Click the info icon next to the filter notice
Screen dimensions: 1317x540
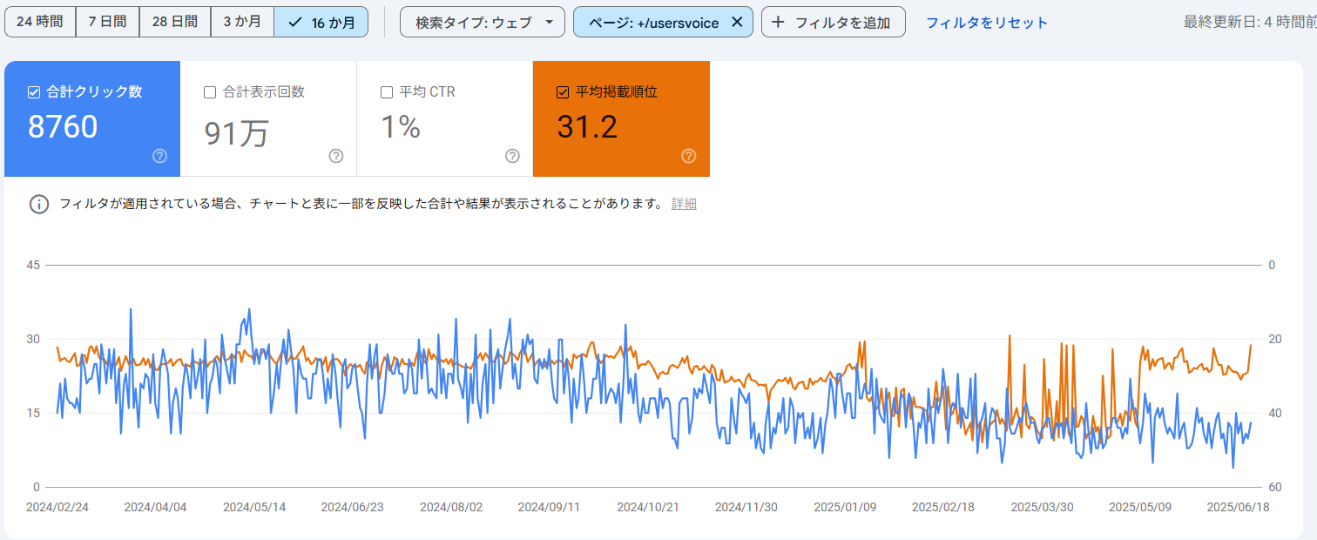tap(38, 204)
